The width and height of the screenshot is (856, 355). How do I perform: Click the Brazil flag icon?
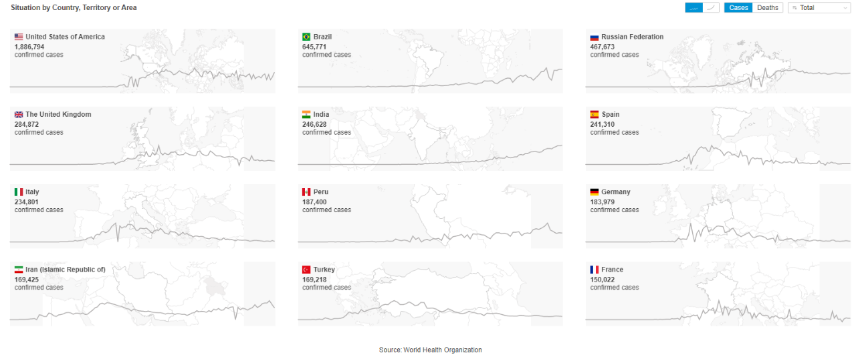pyautogui.click(x=306, y=37)
